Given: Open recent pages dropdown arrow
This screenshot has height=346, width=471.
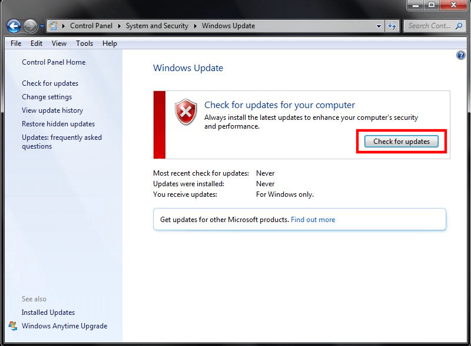Looking at the screenshot, I should click(42, 26).
